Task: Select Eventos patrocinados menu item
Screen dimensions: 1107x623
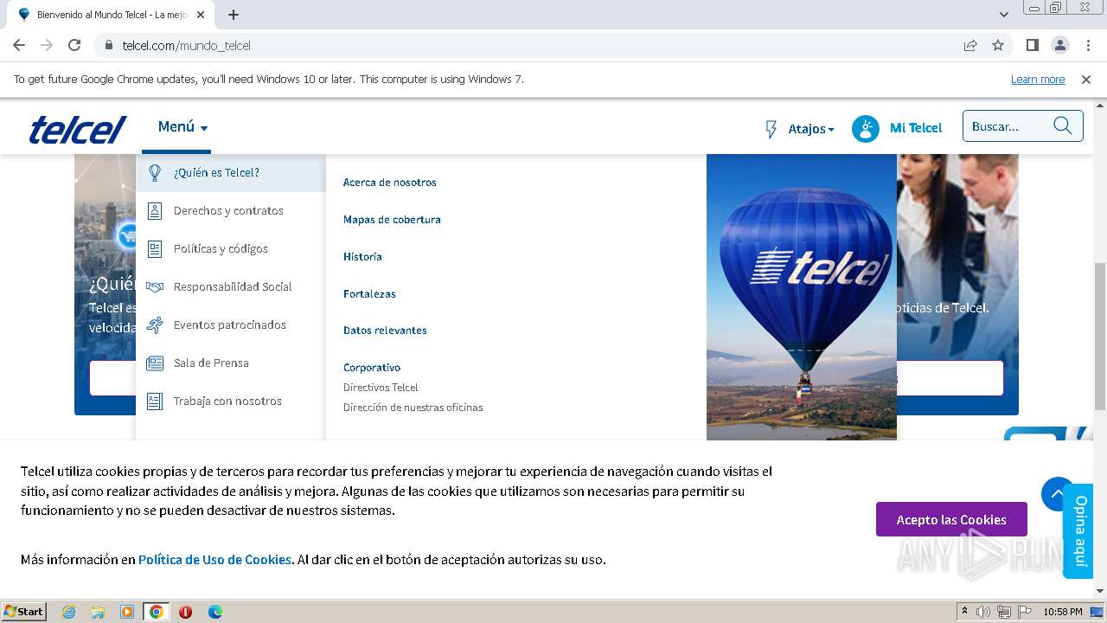Action: coord(230,324)
